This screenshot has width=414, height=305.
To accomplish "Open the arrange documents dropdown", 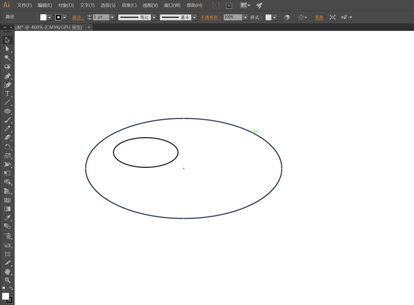I will 245,5.
